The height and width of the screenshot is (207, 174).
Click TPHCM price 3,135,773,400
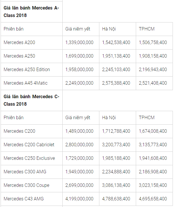coord(153,145)
